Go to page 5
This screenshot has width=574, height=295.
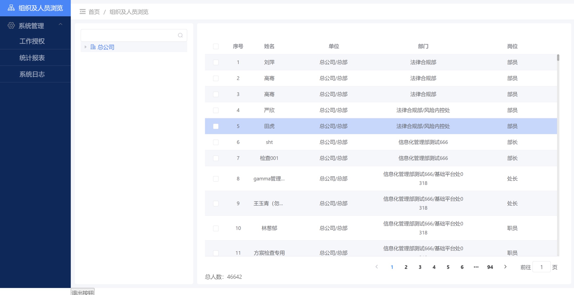(448, 267)
